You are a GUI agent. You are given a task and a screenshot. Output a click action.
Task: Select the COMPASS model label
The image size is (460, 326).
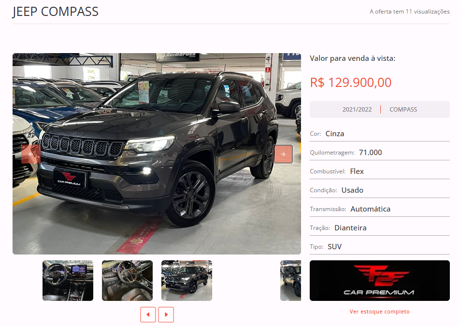point(403,110)
